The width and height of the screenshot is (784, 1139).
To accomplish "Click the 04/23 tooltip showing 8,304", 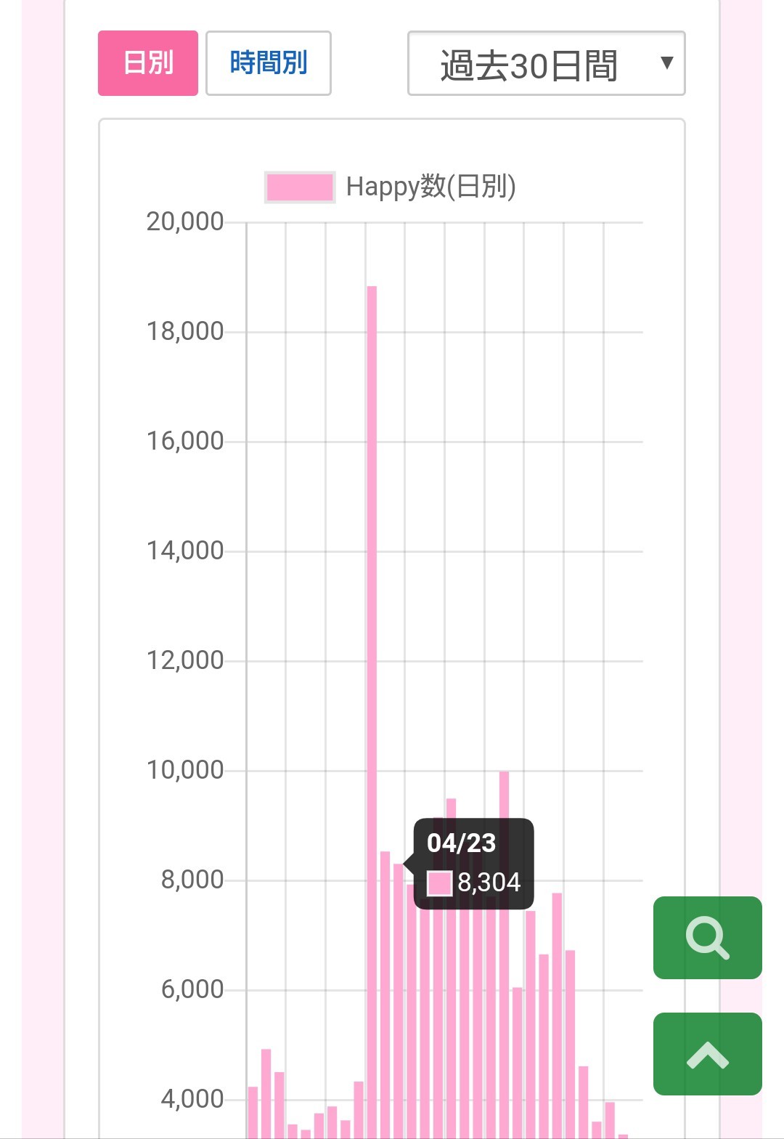I will (x=473, y=863).
